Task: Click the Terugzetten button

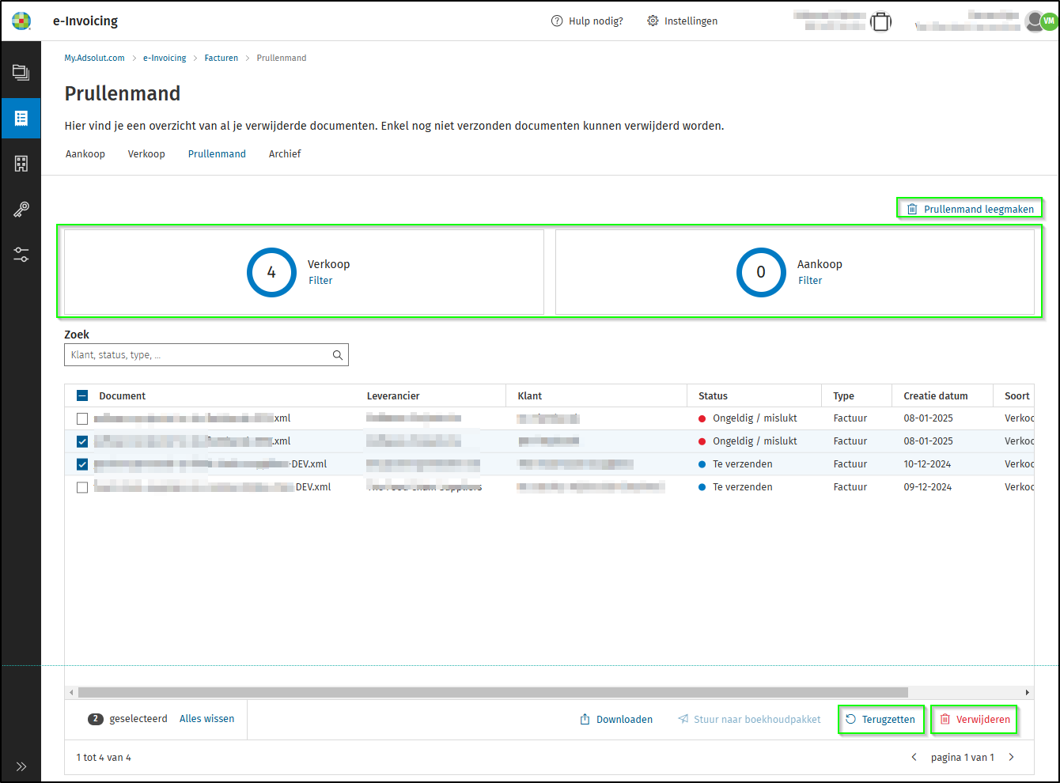Action: (x=880, y=720)
